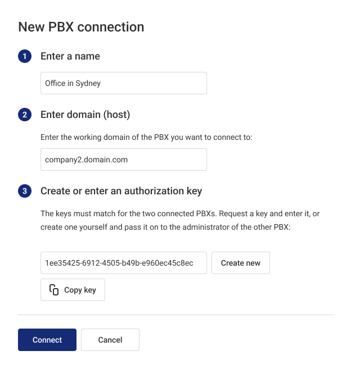Viewport: 351px width, 369px height.
Task: Click the 'create one yourself' description line
Action: click(165, 227)
